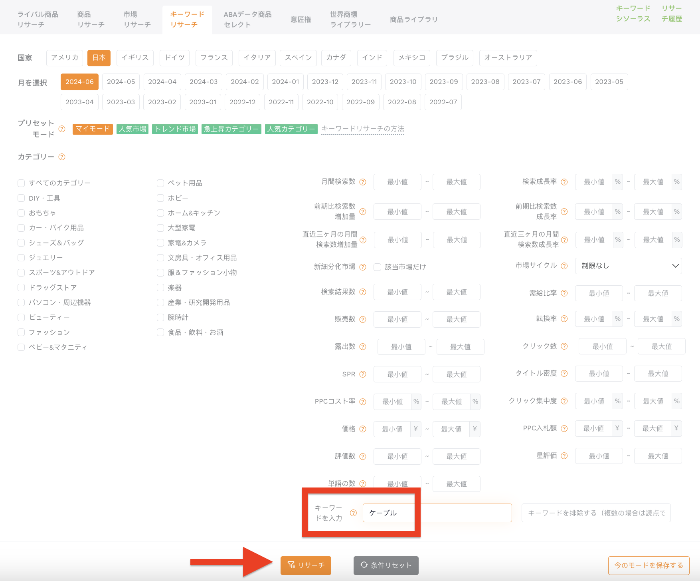Image resolution: width=700 pixels, height=581 pixels.
Task: Click help icon next to プリセットモード
Action: (62, 129)
